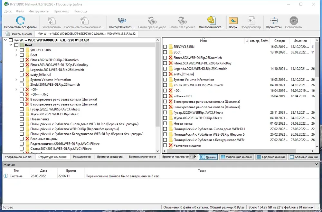Check Реальные пацаны checkbox in tree

pos(22,139)
